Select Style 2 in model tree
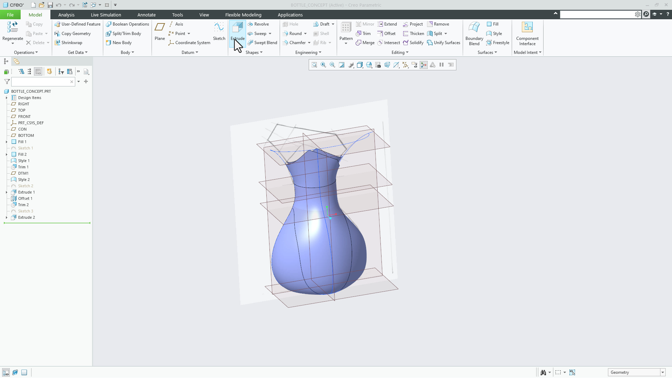Screen dimensions: 672x378 [x=24, y=180]
